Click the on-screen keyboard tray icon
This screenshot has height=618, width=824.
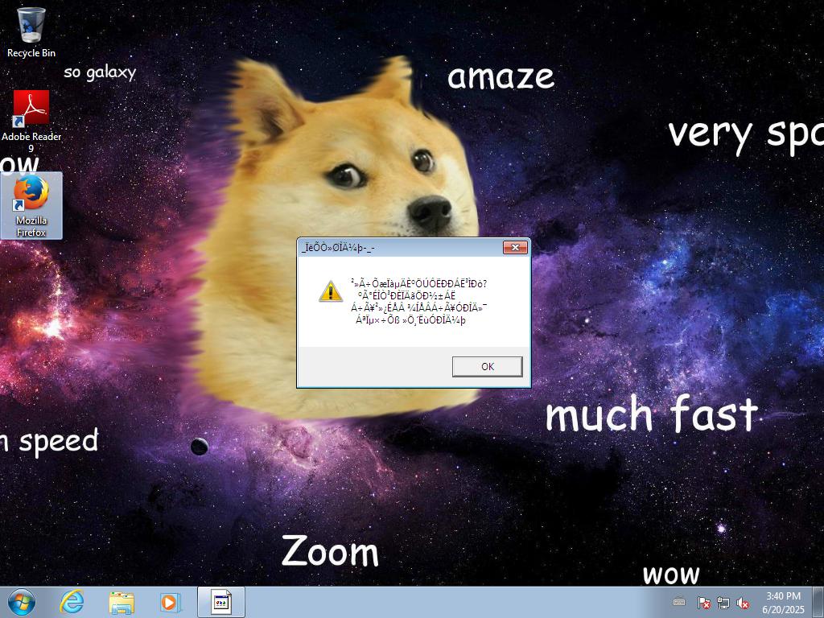tap(679, 602)
